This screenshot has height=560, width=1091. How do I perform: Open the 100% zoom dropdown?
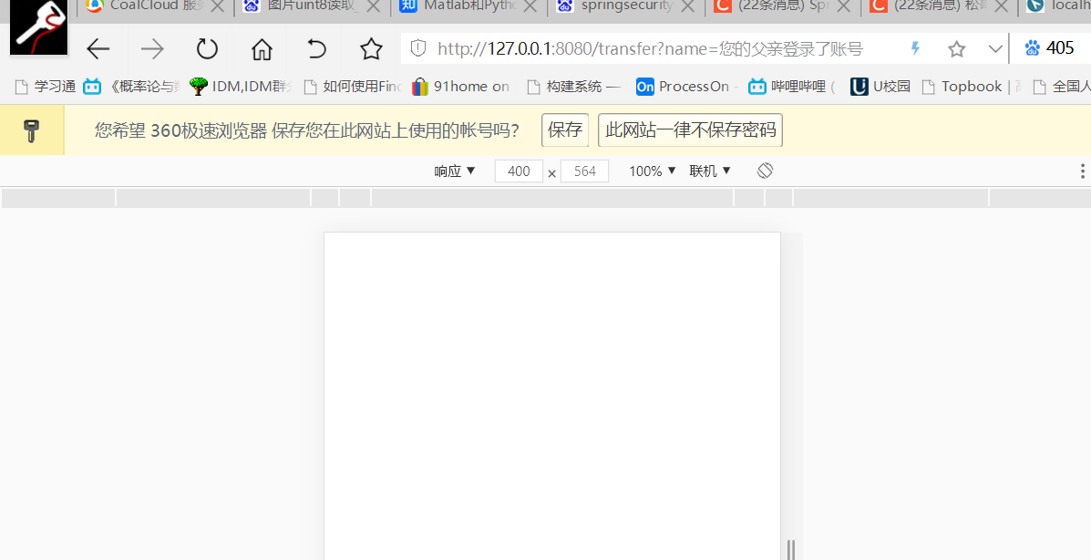[x=653, y=171]
